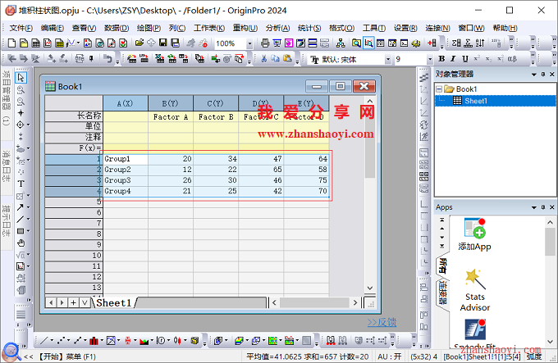Click the Scatter plot icon in the bottom toolbar
This screenshot has height=363, width=558.
pyautogui.click(x=61, y=341)
